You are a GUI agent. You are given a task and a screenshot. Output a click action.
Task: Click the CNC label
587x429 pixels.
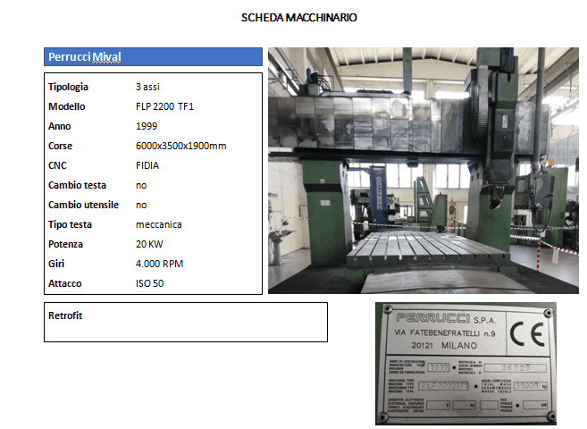point(57,165)
